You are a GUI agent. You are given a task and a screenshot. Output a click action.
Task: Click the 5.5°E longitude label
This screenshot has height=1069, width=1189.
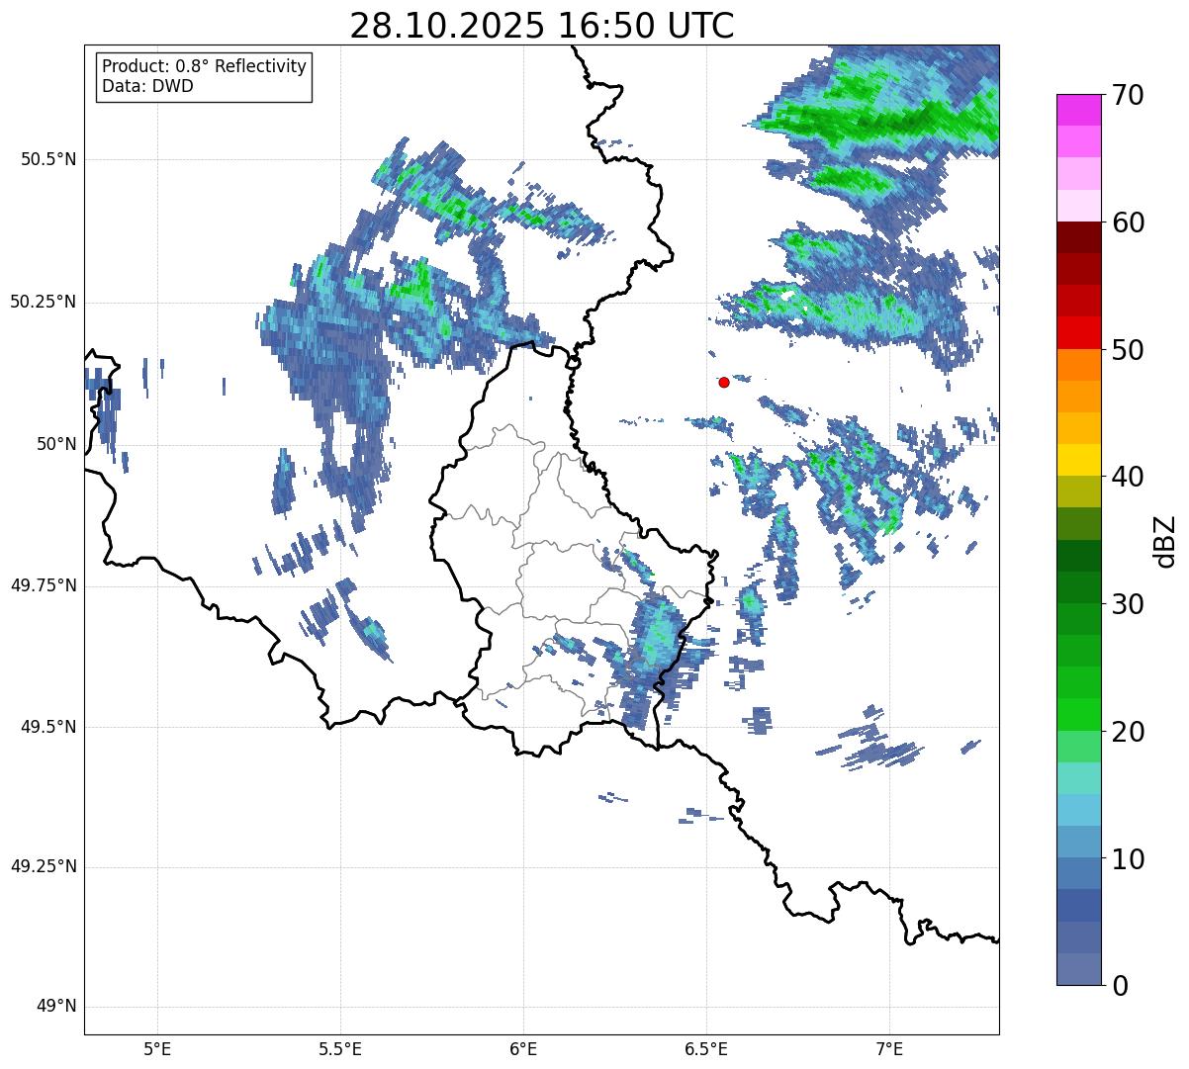(x=340, y=1049)
